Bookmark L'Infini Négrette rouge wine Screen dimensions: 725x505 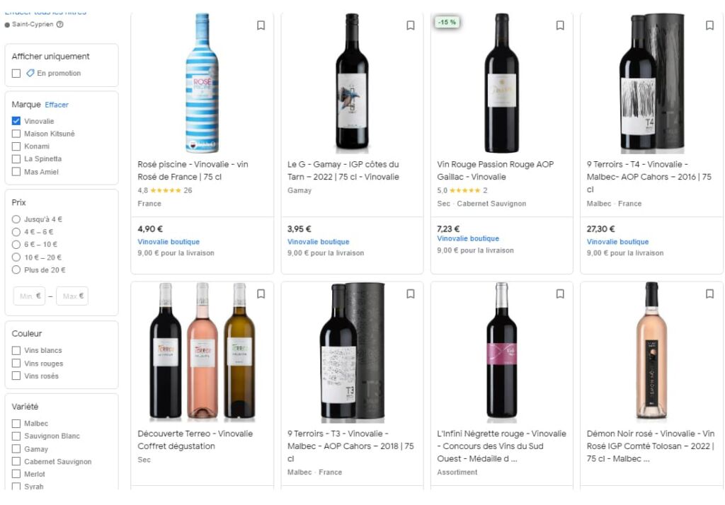coord(560,294)
